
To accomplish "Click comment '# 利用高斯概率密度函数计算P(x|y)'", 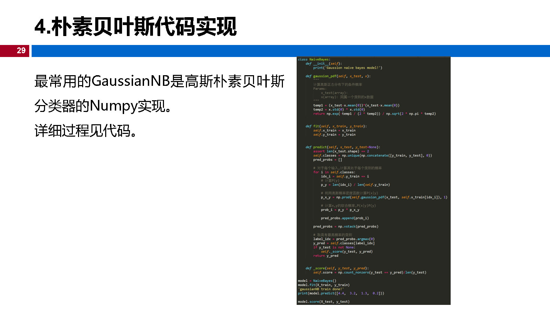I will tap(350, 193).
